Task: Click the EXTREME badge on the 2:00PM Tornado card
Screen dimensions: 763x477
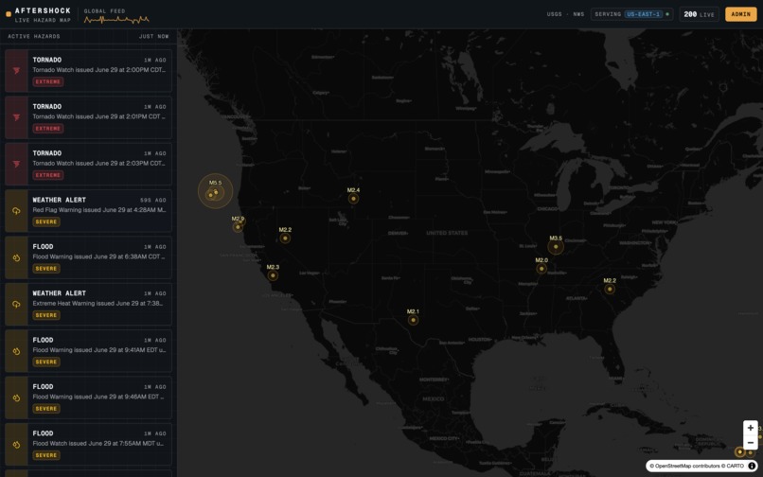Action: coord(48,81)
